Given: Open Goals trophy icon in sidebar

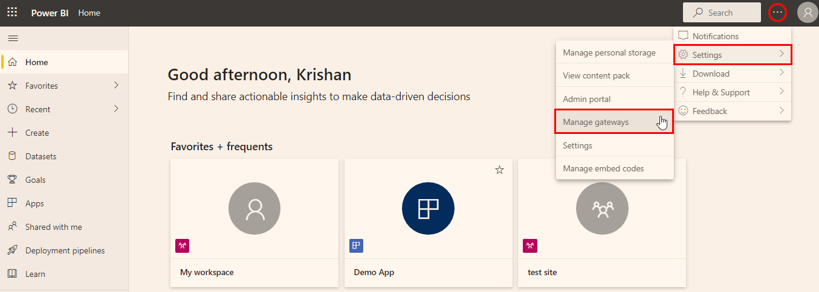Looking at the screenshot, I should (x=12, y=180).
